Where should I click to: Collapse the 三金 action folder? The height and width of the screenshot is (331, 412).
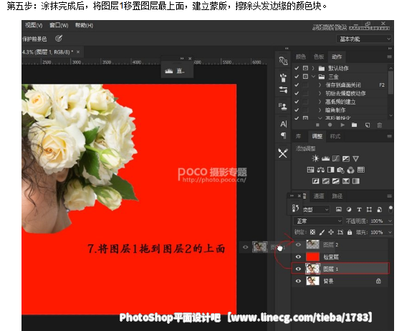[313, 77]
